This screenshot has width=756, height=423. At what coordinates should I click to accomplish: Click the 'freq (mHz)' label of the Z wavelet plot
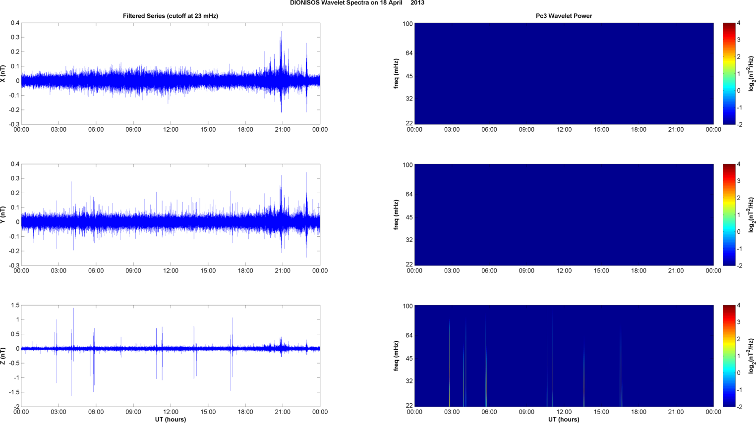pyautogui.click(x=397, y=356)
